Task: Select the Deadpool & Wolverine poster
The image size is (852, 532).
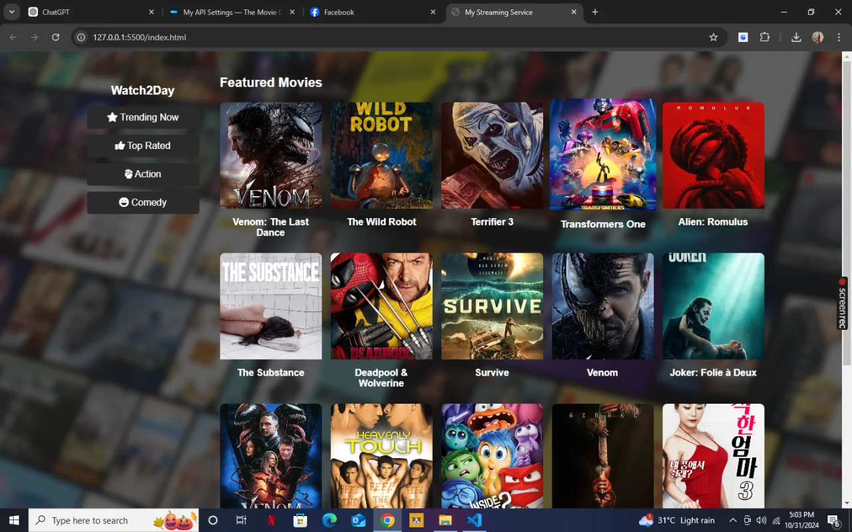Action: [x=381, y=306]
